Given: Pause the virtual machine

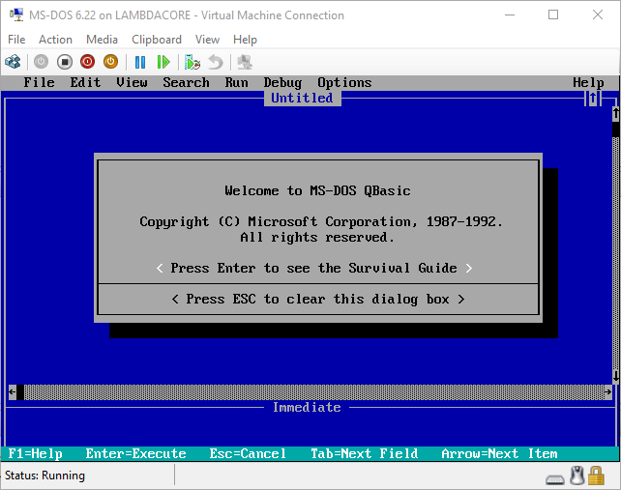Looking at the screenshot, I should click(x=140, y=62).
